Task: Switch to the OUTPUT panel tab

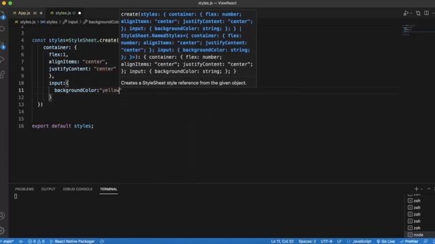Action: point(48,189)
